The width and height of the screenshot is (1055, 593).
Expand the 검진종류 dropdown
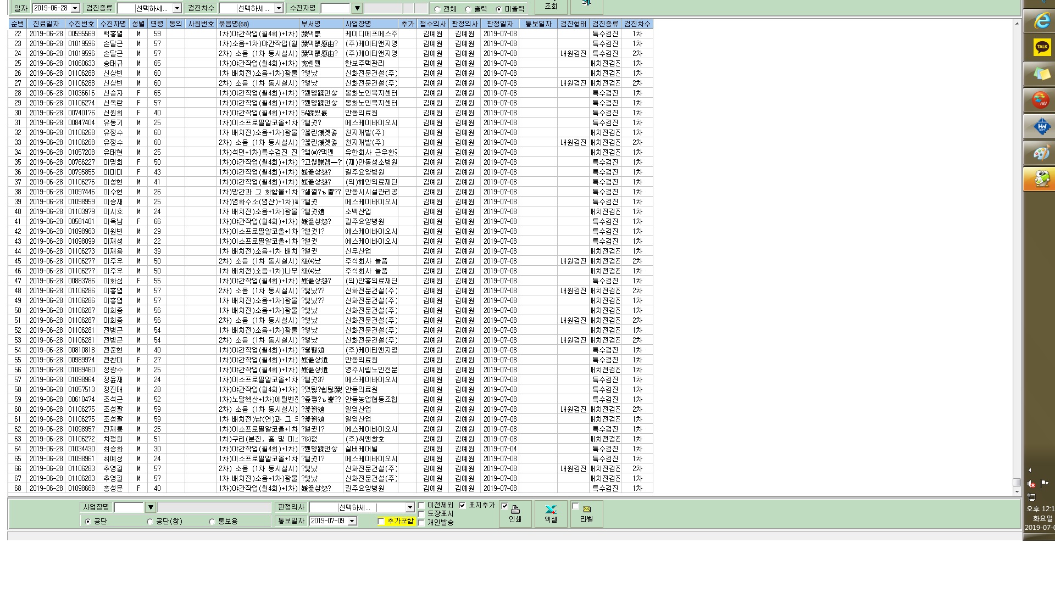177,8
